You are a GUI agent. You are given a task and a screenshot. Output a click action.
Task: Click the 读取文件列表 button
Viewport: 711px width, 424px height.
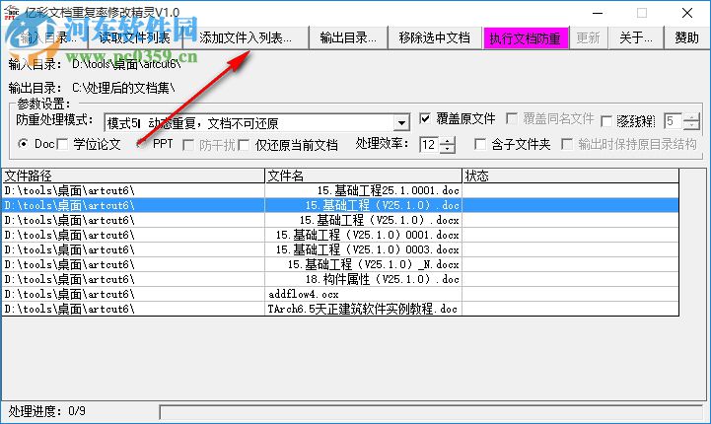(x=134, y=38)
